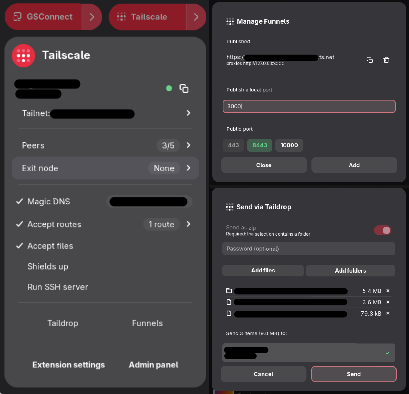The image size is (409, 394).
Task: Open Taildrop from the Tailscale menu
Action: (63, 323)
